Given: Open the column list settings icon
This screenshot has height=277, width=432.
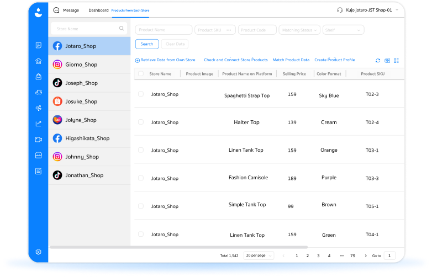Looking at the screenshot, I should point(396,61).
